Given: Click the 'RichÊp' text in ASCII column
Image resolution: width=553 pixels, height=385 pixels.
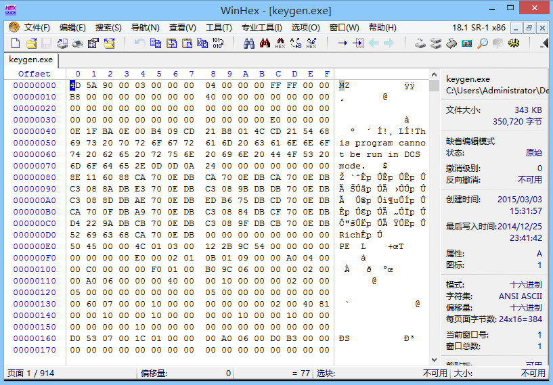Looking at the screenshot, I should click(355, 235).
